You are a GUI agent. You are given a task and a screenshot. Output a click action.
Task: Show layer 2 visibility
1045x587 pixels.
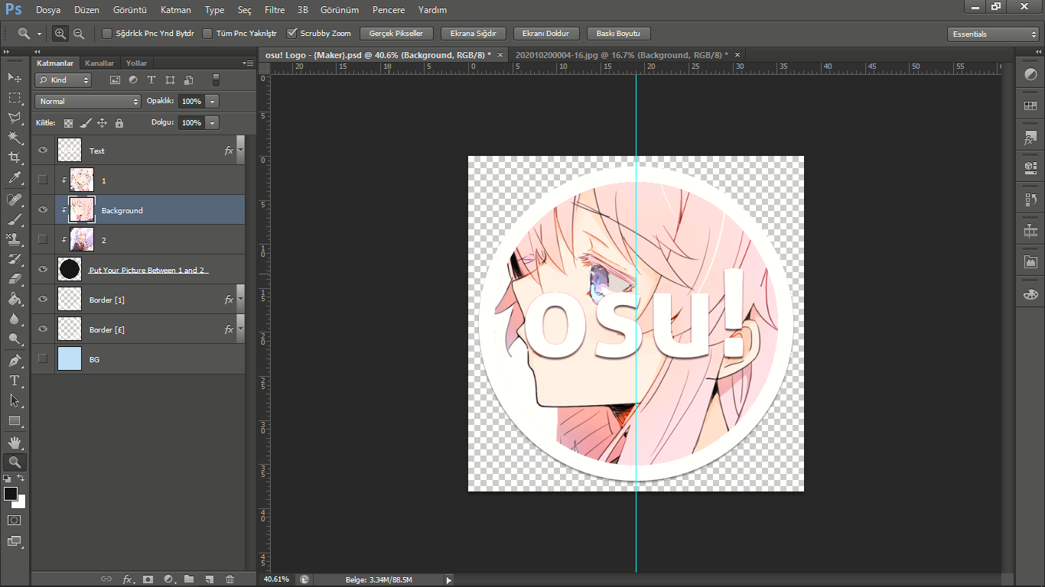[x=43, y=239]
